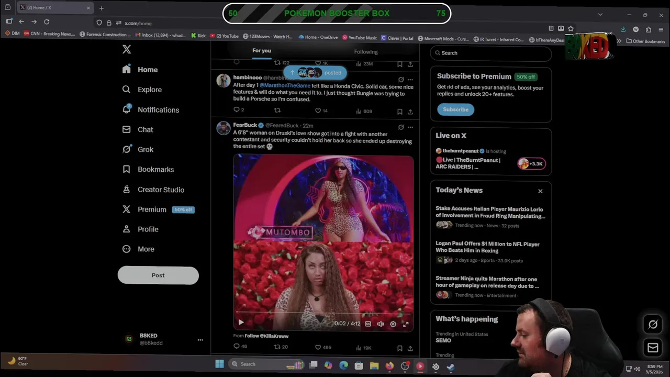Mute the video volume
This screenshot has width=670, height=377.
(381, 324)
